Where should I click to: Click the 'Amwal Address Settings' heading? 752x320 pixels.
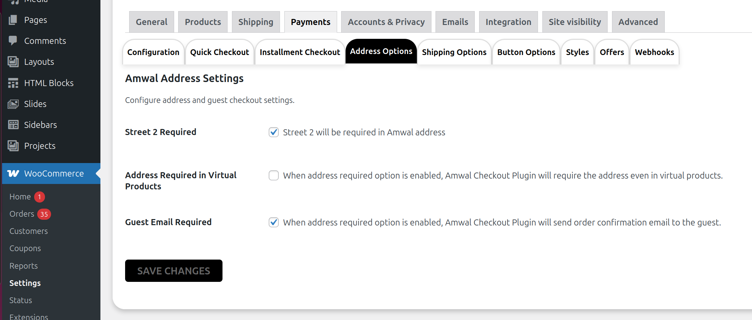click(x=184, y=78)
